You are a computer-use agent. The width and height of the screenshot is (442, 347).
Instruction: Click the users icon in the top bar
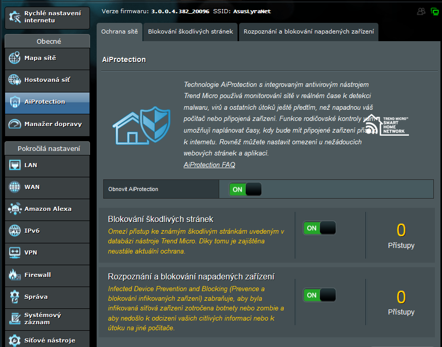pos(421,11)
